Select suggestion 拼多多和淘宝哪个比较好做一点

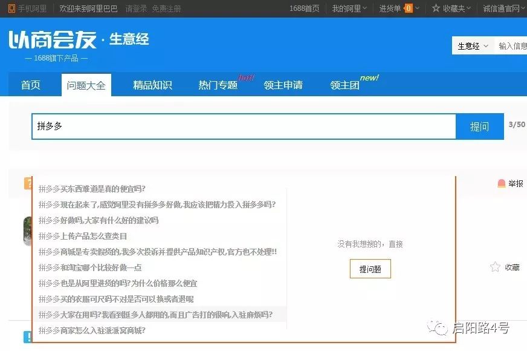[90, 267]
